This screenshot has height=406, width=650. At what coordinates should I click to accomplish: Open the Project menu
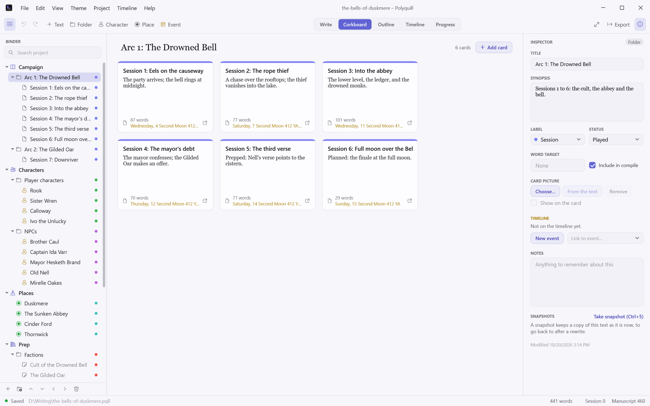[102, 8]
